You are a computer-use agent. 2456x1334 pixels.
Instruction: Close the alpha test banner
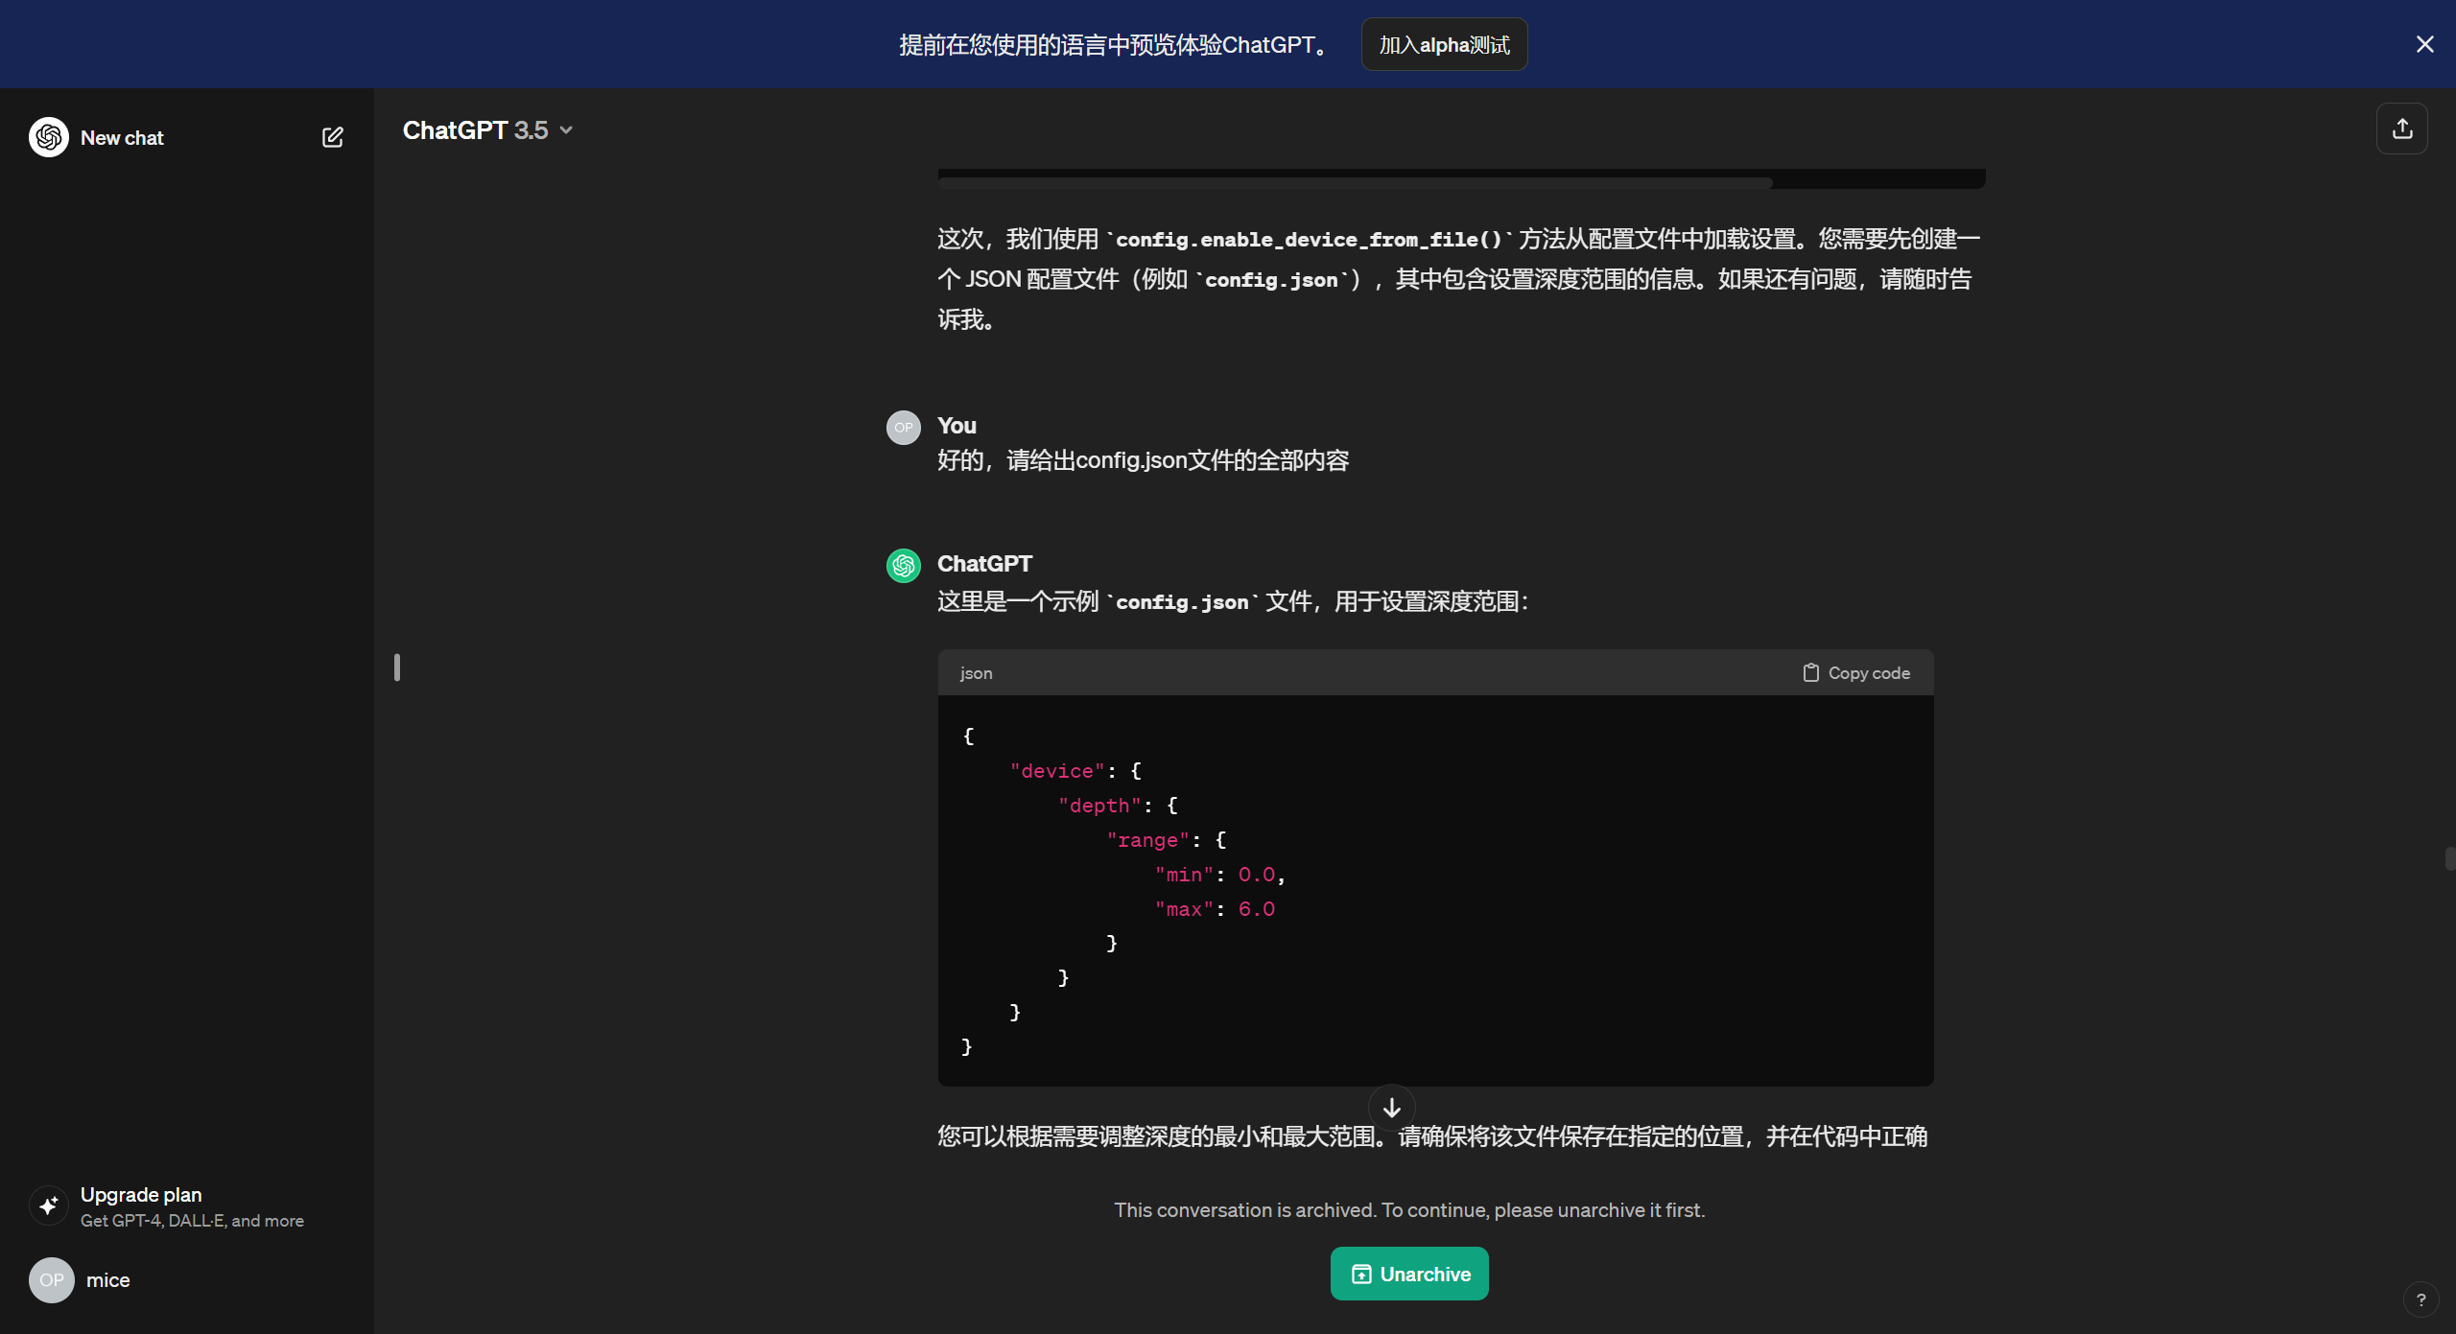click(2424, 44)
